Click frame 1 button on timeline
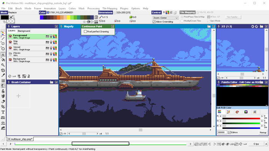The image size is (269, 151). pos(3,144)
